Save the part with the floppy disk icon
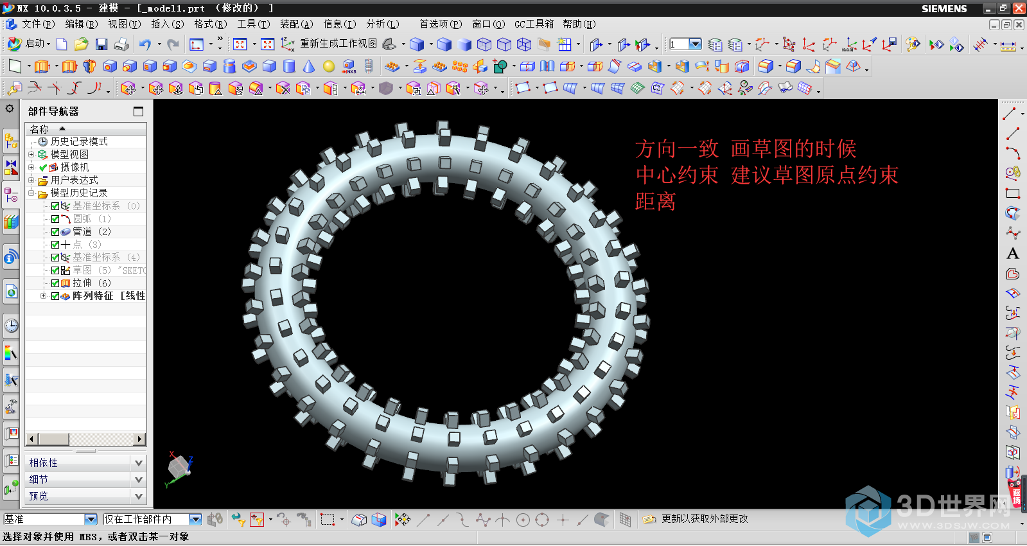The height and width of the screenshot is (546, 1027). point(101,44)
